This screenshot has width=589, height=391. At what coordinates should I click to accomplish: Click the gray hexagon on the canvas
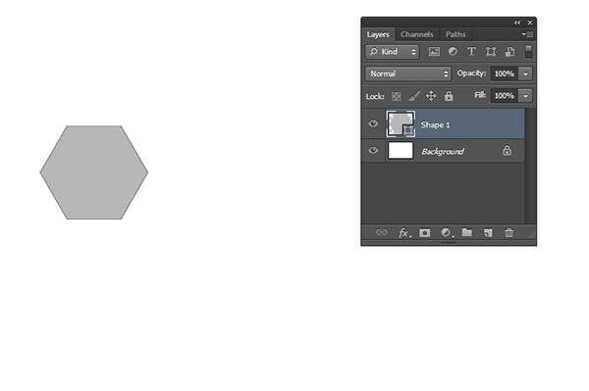(94, 172)
